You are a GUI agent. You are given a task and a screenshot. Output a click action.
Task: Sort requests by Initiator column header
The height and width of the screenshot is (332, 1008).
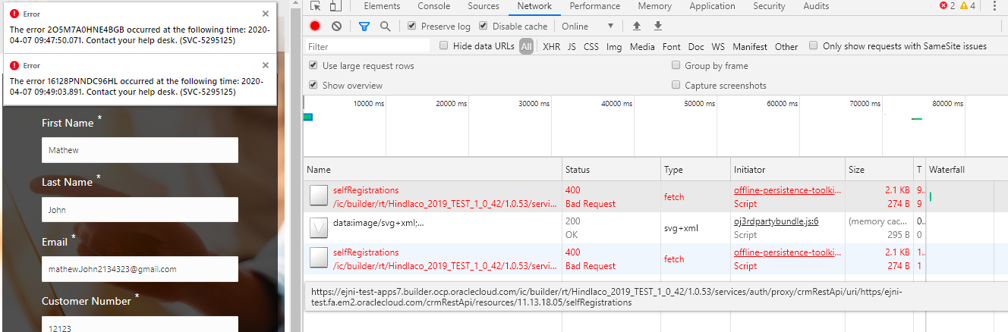tap(788, 170)
